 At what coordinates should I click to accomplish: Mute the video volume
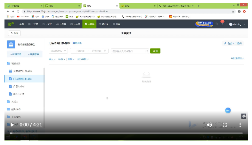click(x=209, y=125)
